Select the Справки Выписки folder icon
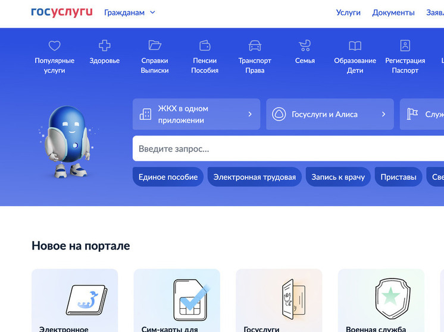The image size is (444, 332). (155, 46)
